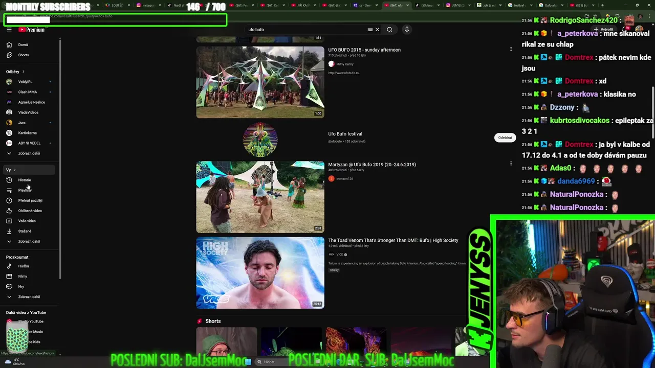Open Martyzan @ Ufo Bufo 2019 title
Screen dimensions: 655x368
click(x=372, y=165)
